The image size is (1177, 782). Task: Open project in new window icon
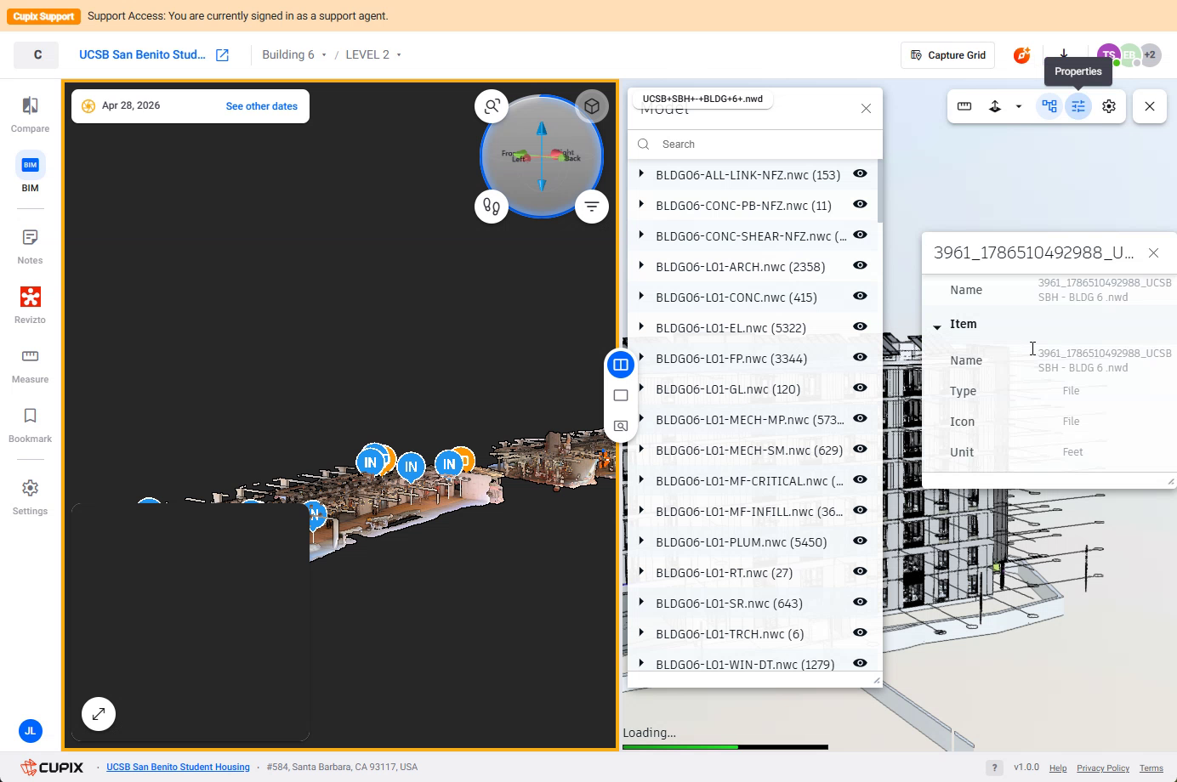222,55
